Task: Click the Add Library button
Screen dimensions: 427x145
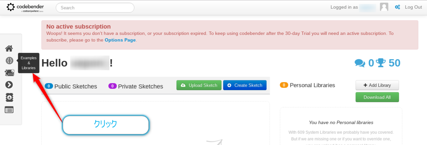Action: 377,85
